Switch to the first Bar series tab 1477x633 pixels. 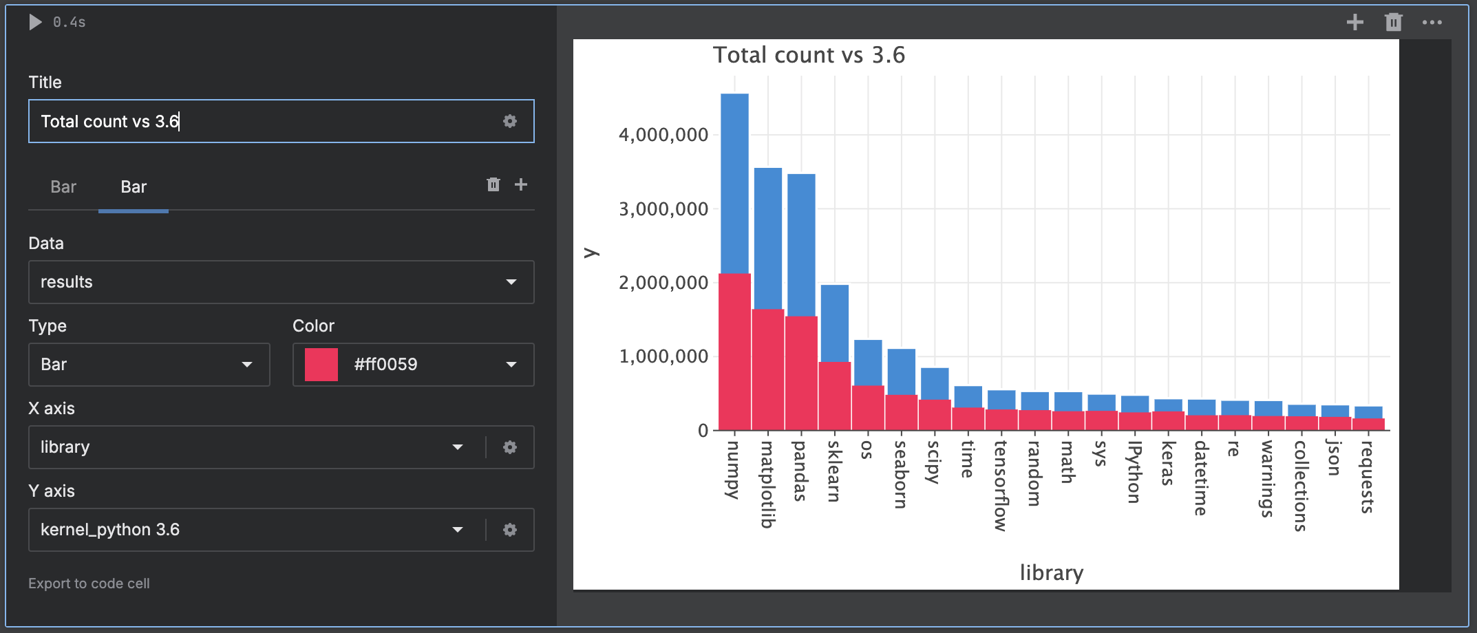63,186
